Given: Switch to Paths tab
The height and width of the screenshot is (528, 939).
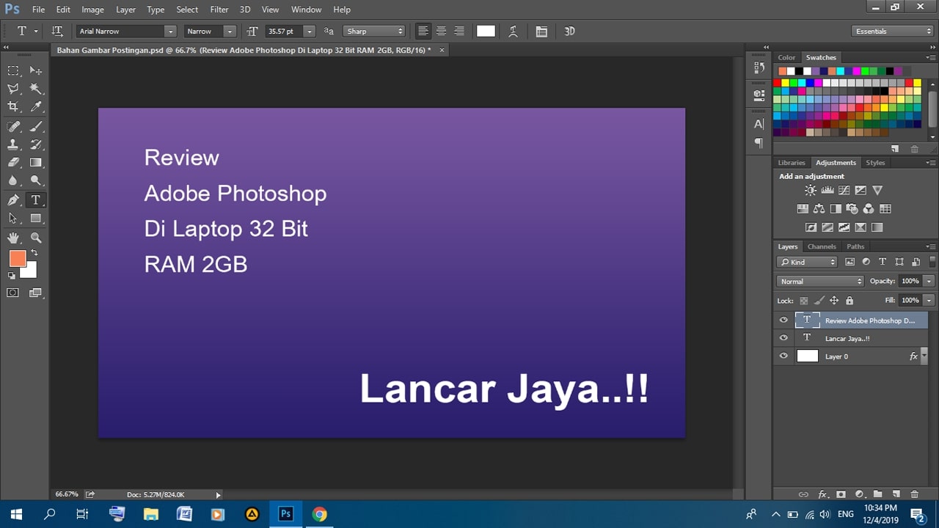Looking at the screenshot, I should click(855, 246).
